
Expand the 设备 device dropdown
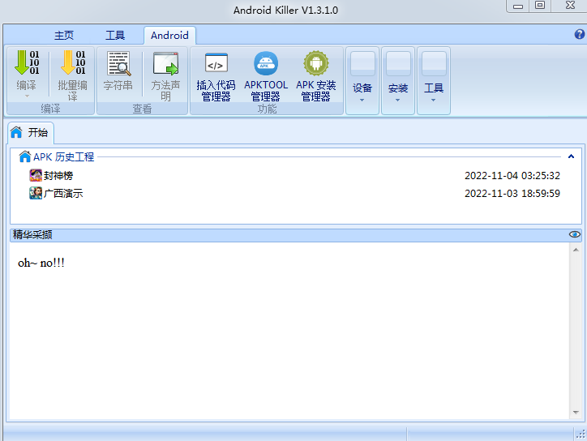tap(362, 81)
